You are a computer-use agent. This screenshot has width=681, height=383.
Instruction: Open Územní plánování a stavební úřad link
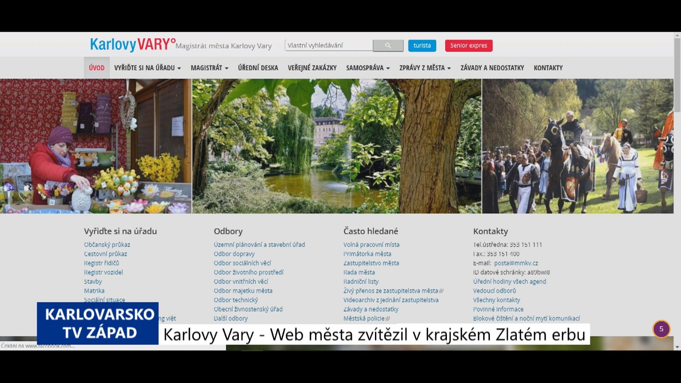tap(259, 245)
